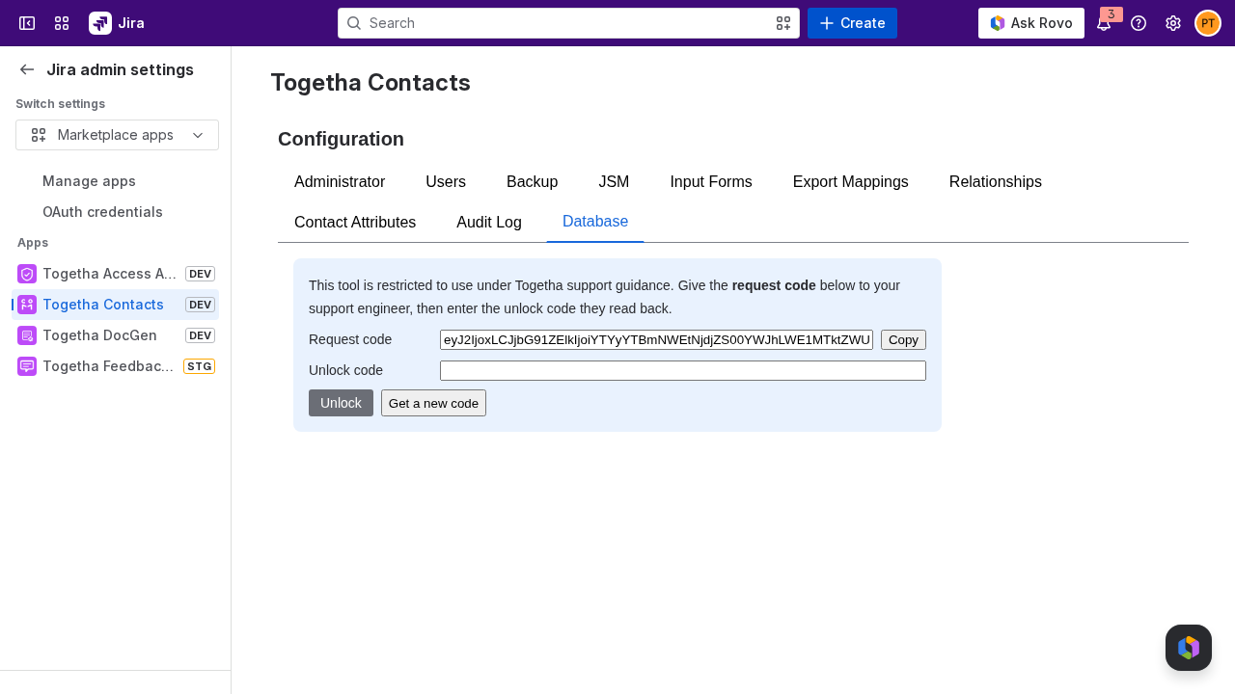1235x694 pixels.
Task: Click the DEV badge beside Togetha DocGen
Action: 200,335
